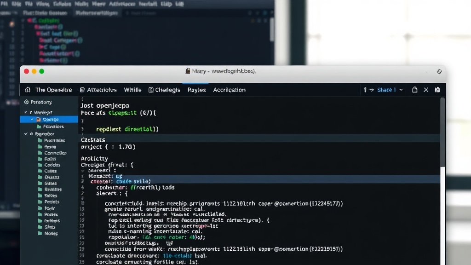Click the folder icon of Rinalnss
Viewport: 471px width, 265px height.
click(40, 189)
